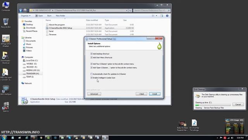Click the CPU Usage gadget on the desktop
The height and width of the screenshot is (140, 248).
(234, 126)
